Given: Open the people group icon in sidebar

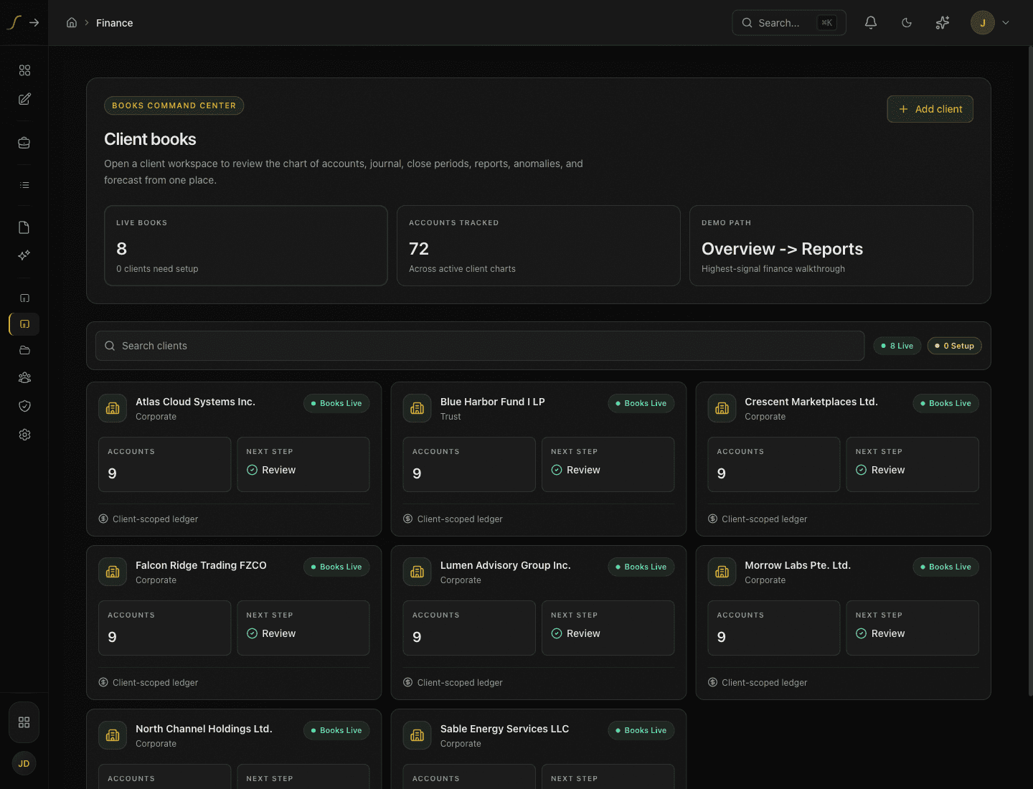Looking at the screenshot, I should pos(24,378).
